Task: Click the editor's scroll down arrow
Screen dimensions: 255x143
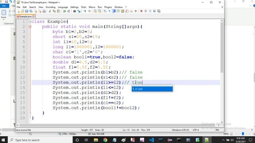Action: (222, 122)
